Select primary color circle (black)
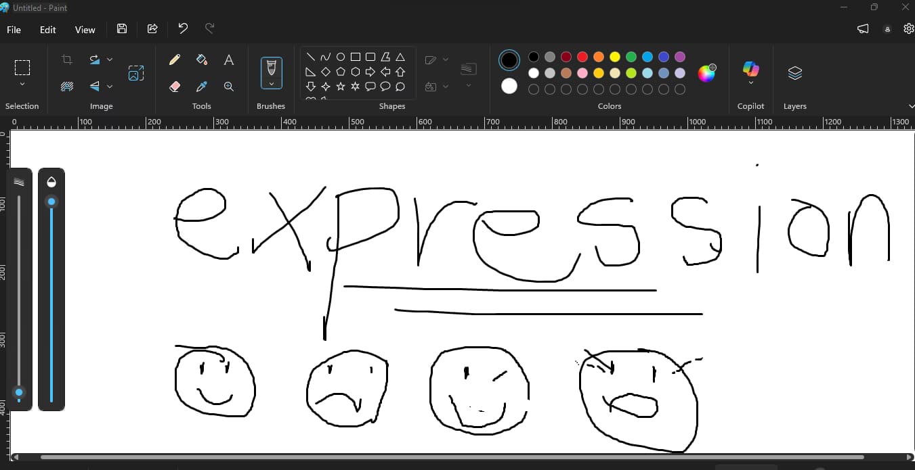Image resolution: width=915 pixels, height=470 pixels. (509, 60)
